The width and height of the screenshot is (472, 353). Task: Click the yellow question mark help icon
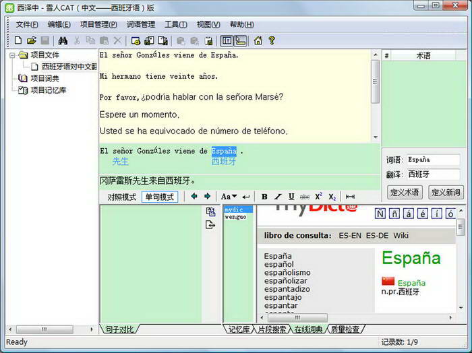tap(272, 40)
